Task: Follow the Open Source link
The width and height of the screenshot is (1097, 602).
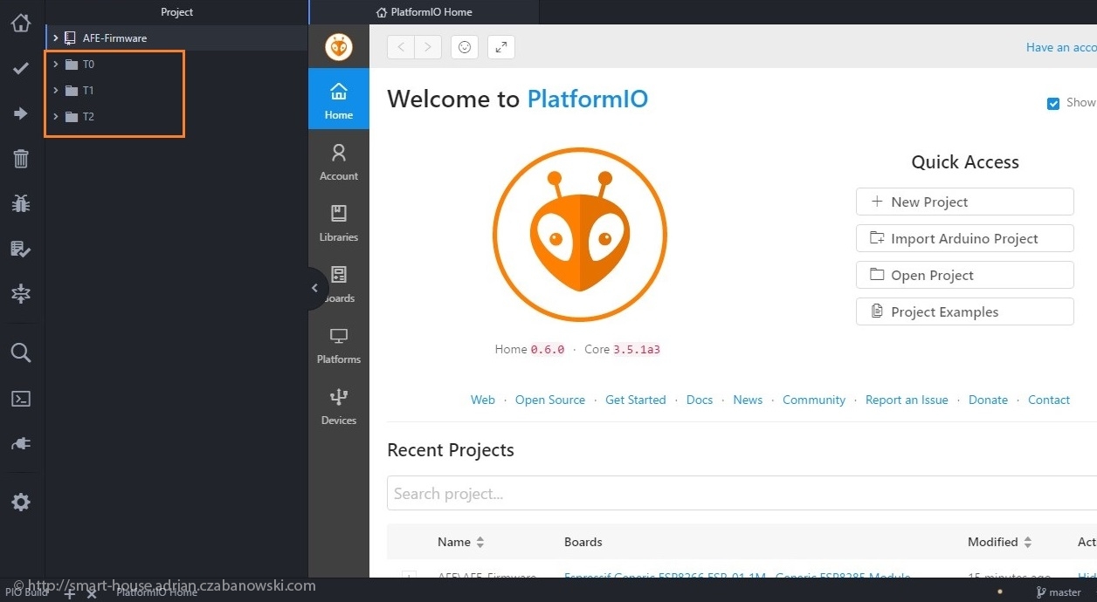Action: click(x=550, y=400)
